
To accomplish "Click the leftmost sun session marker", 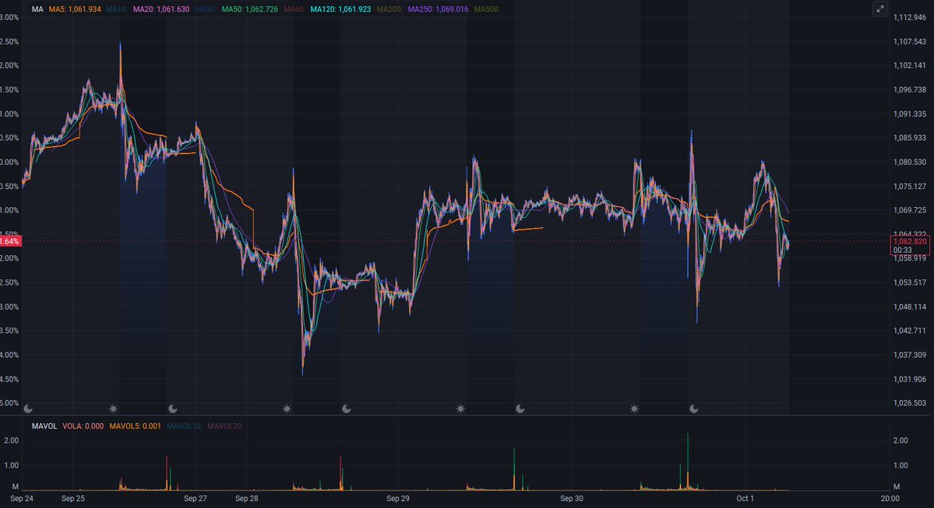I will point(113,408).
